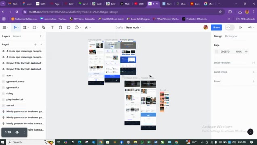Open the main hamburger menu
This screenshot has height=145, width=257.
click(x=4, y=27)
